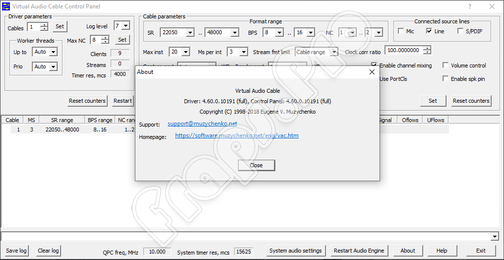The height and width of the screenshot is (260, 504).
Task: Open the software.muzychenko.net homepage link
Action: (237, 135)
